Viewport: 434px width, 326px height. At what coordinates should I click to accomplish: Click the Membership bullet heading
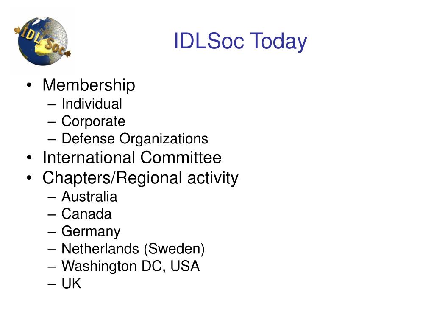(x=89, y=85)
